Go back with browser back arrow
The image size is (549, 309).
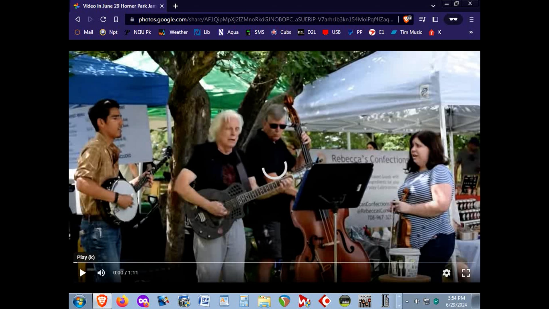(x=77, y=19)
